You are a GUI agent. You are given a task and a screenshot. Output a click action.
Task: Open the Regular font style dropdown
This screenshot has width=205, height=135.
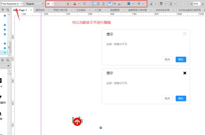pyautogui.click(x=35, y=4)
